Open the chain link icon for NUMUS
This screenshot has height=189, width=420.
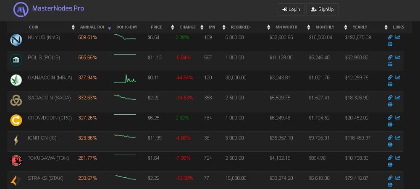(390, 37)
